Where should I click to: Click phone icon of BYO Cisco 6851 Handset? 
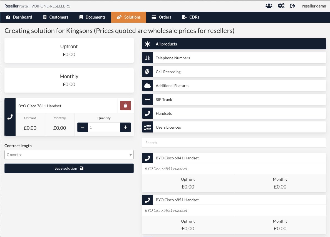pyautogui.click(x=148, y=200)
